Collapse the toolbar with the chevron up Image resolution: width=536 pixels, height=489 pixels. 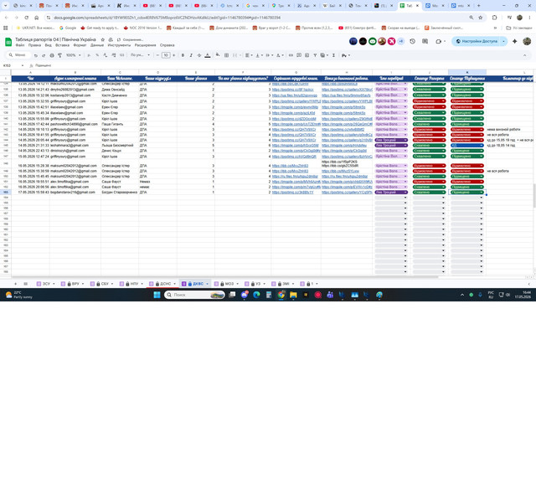(525, 55)
